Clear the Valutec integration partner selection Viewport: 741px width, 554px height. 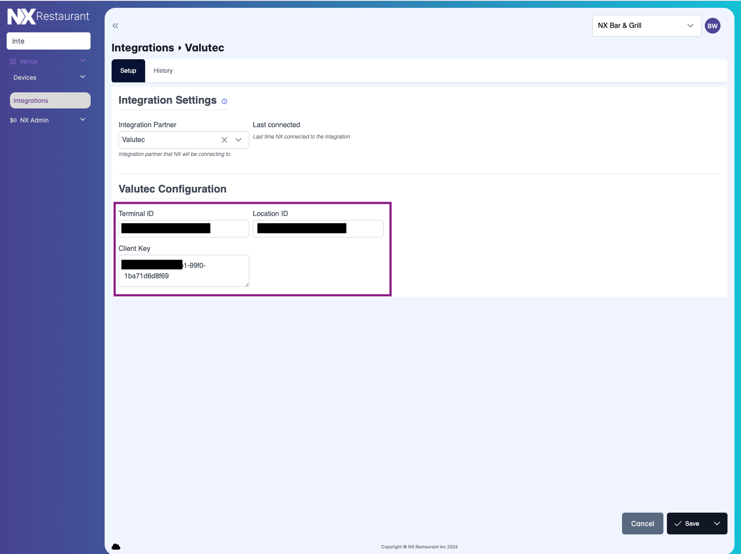point(224,140)
